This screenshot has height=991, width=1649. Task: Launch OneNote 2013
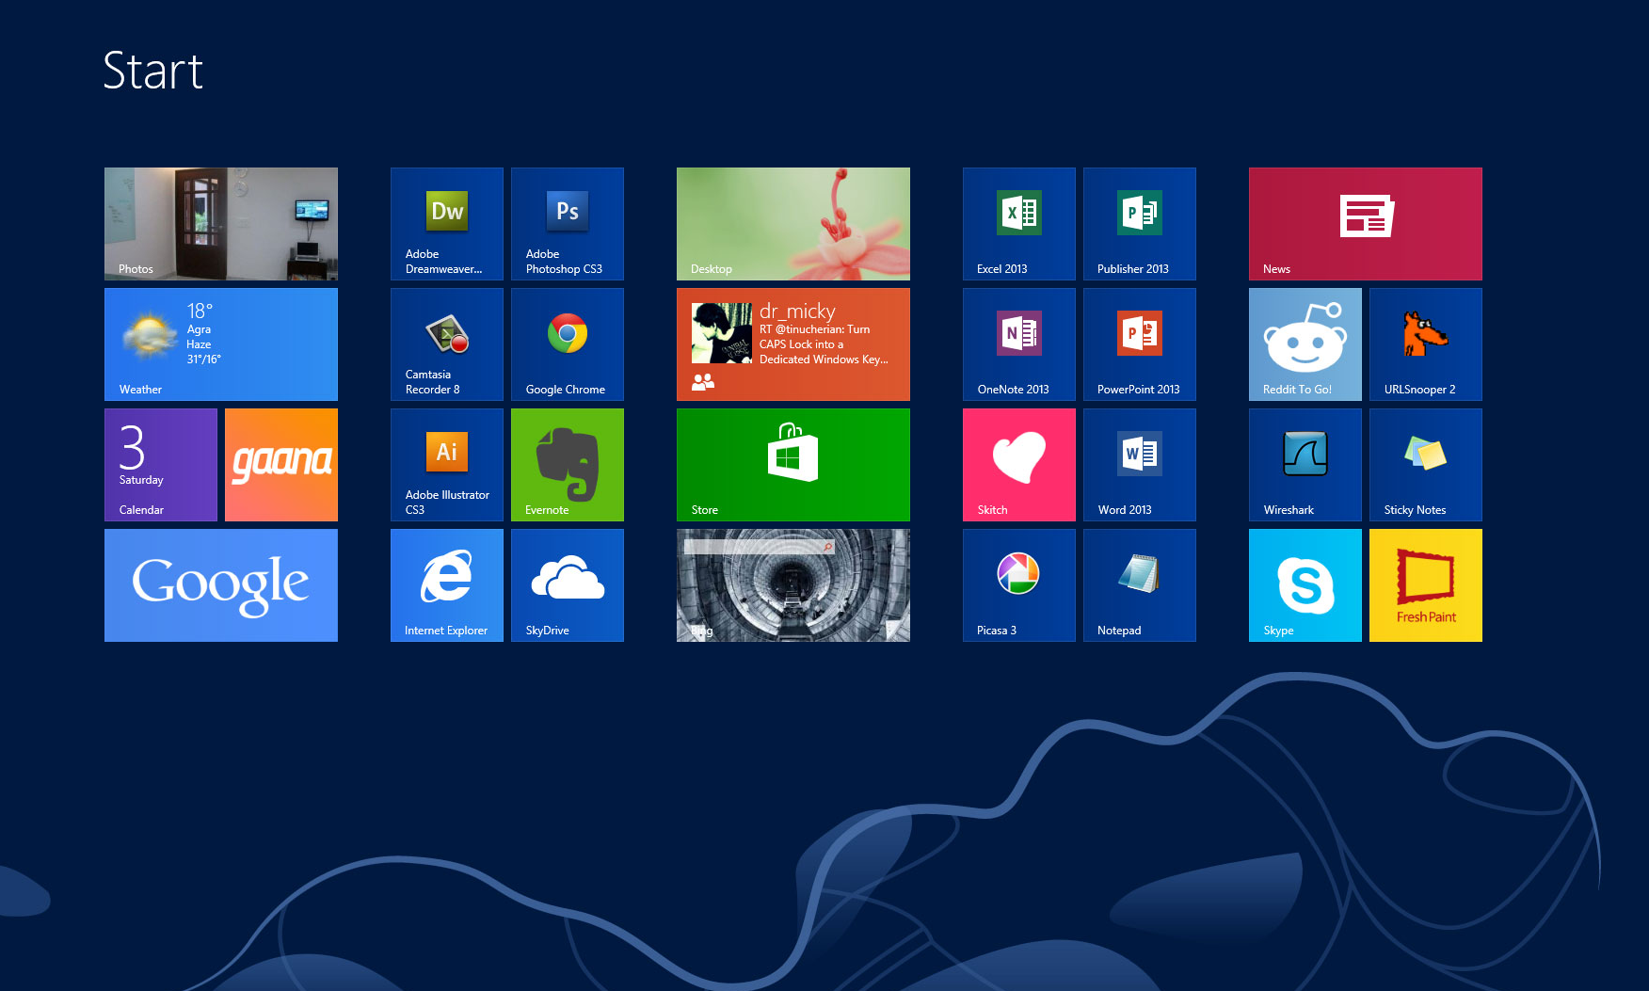coord(1019,344)
